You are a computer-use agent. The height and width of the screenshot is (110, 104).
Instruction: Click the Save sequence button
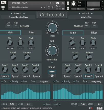44,104
